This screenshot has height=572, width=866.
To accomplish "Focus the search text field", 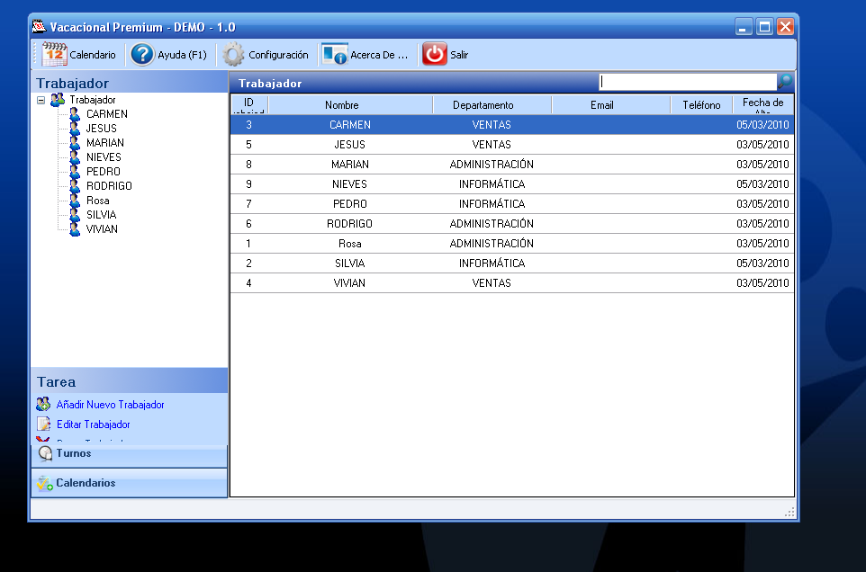I will point(688,82).
